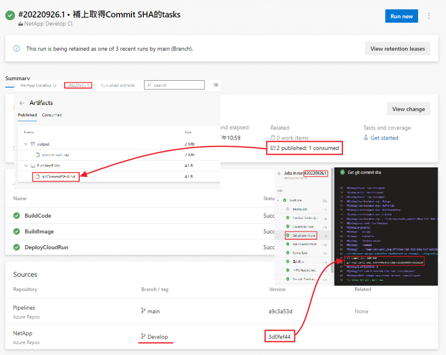This screenshot has width=446, height=355.
Task: Click back arrow beside Jobs in run
Action: click(279, 173)
